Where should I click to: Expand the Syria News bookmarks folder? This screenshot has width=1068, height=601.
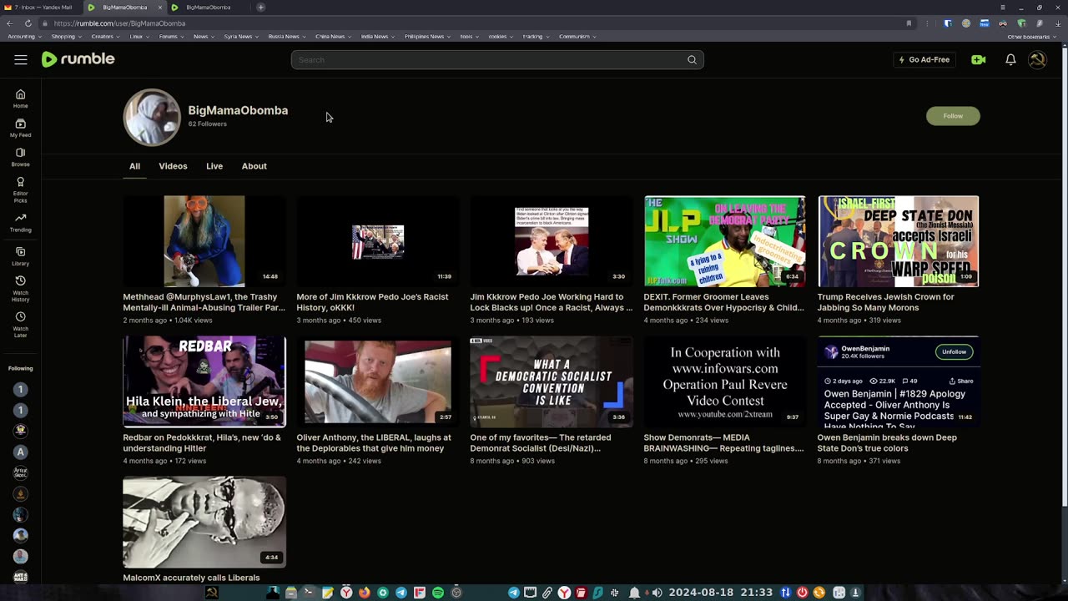point(241,37)
